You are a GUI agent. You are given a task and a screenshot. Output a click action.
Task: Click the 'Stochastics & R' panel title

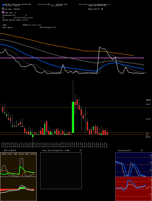[x=124, y=150]
